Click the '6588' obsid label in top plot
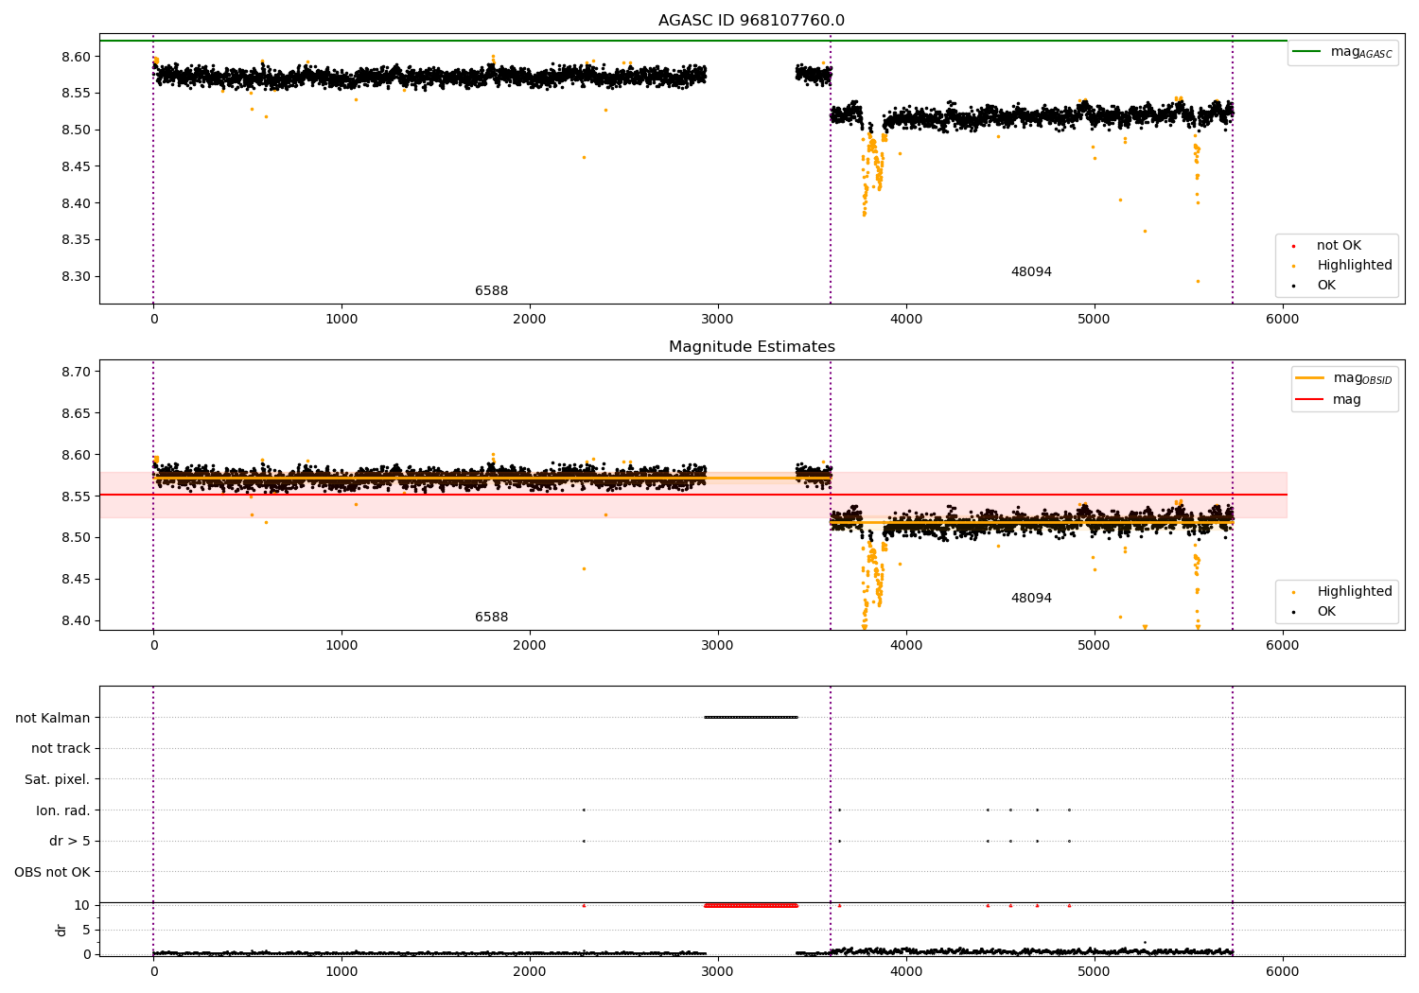Screen dimensions: 1419x993 click(x=491, y=291)
